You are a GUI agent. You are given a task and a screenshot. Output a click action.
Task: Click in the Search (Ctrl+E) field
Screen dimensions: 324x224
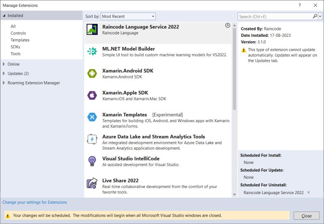point(276,16)
